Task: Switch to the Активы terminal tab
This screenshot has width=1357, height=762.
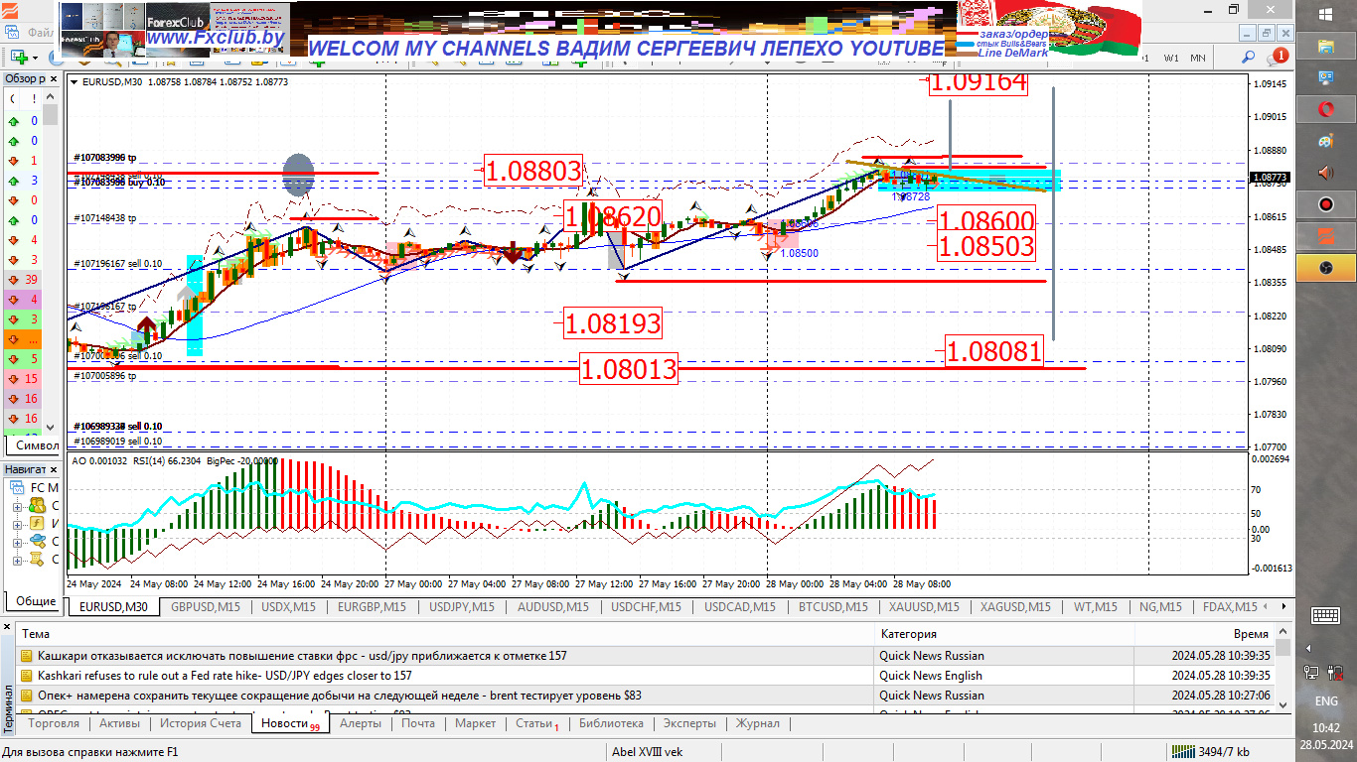Action: coord(119,723)
